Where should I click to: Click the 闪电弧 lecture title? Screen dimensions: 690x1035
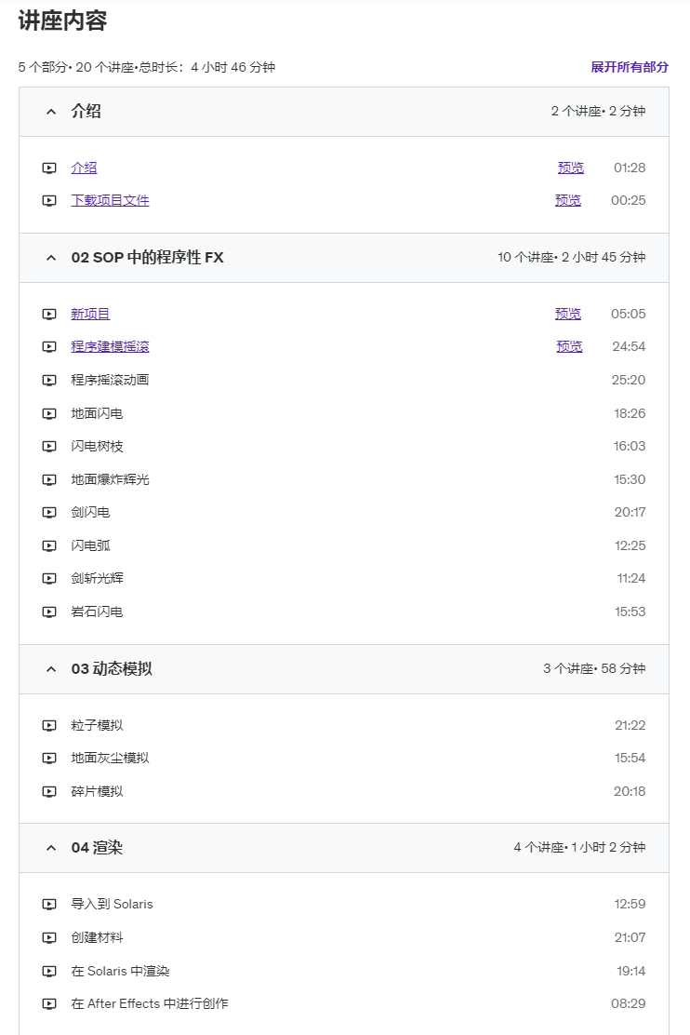tap(90, 545)
